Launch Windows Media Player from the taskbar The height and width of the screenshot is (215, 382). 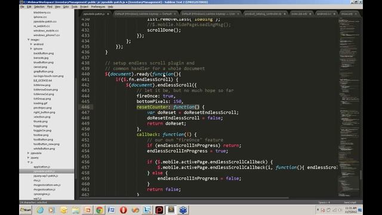tap(51, 210)
